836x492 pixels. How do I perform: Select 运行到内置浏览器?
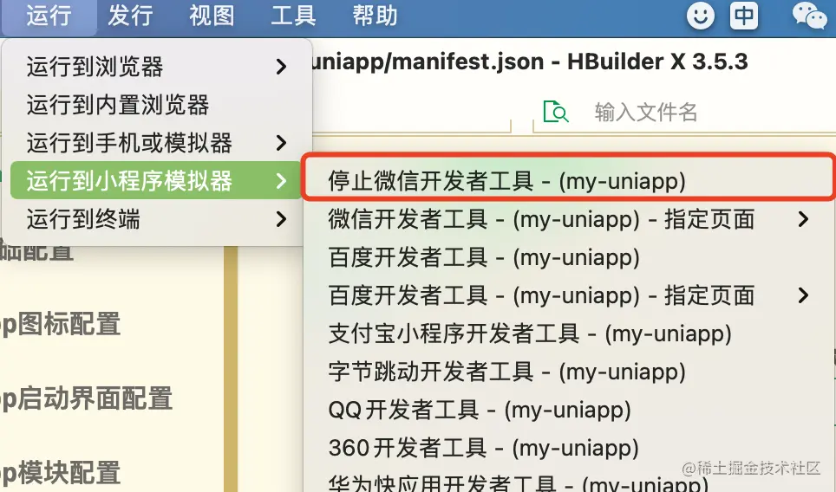[157, 104]
